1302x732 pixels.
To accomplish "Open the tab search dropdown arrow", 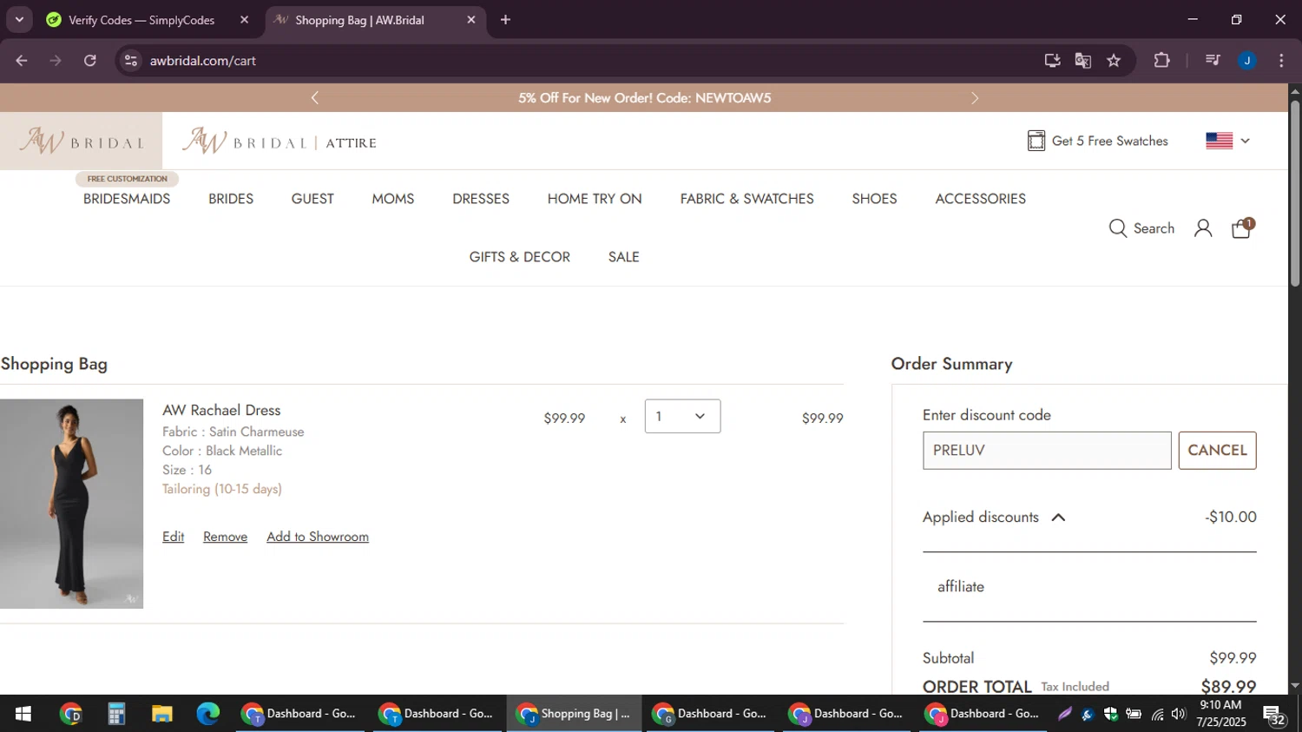I will point(19,20).
